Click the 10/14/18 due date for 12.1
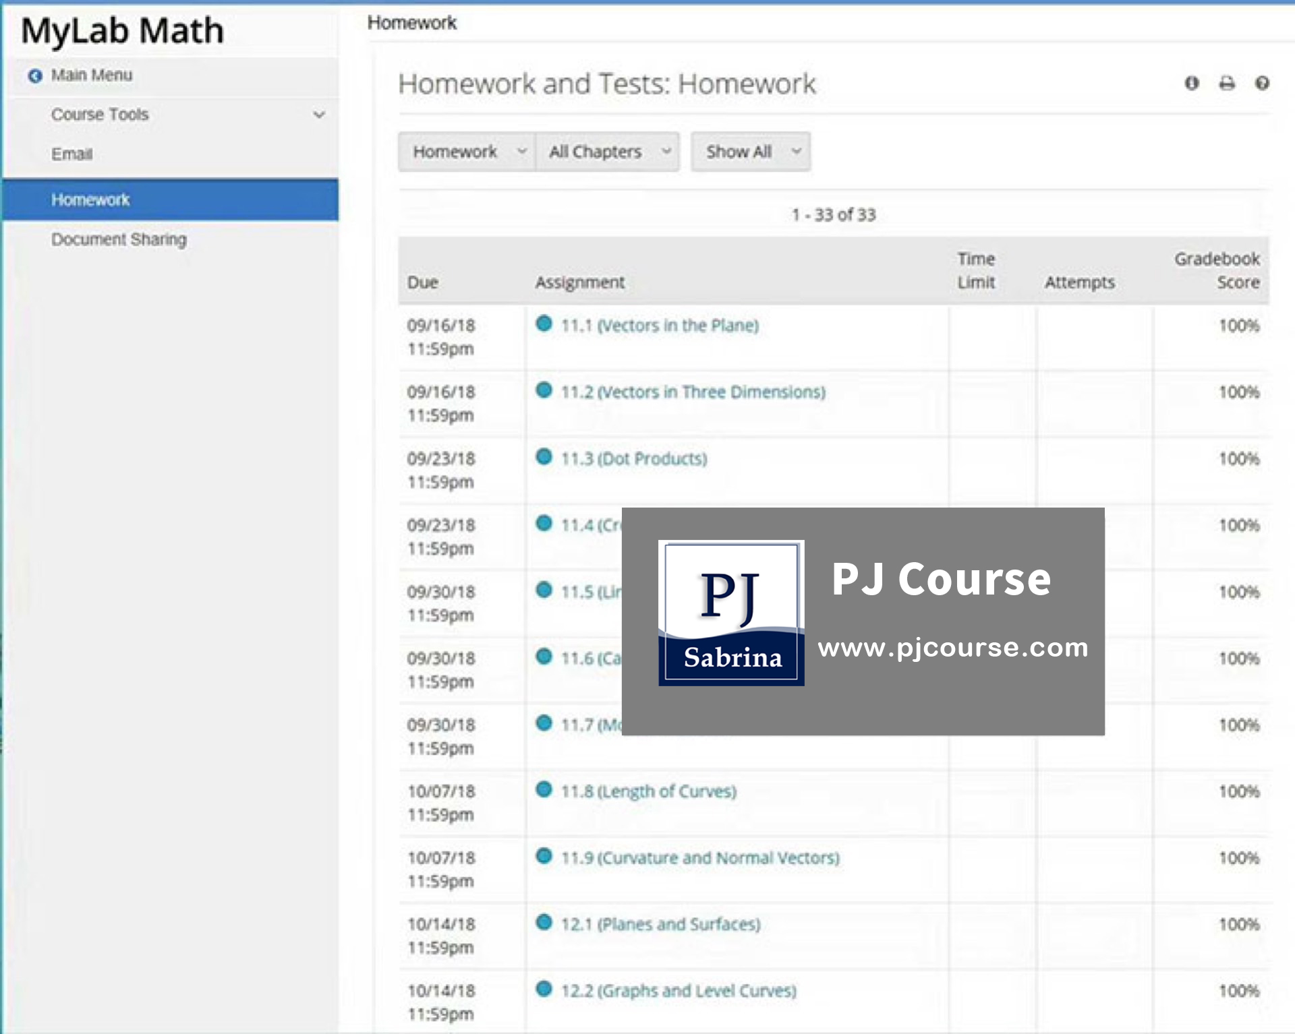 click(441, 924)
